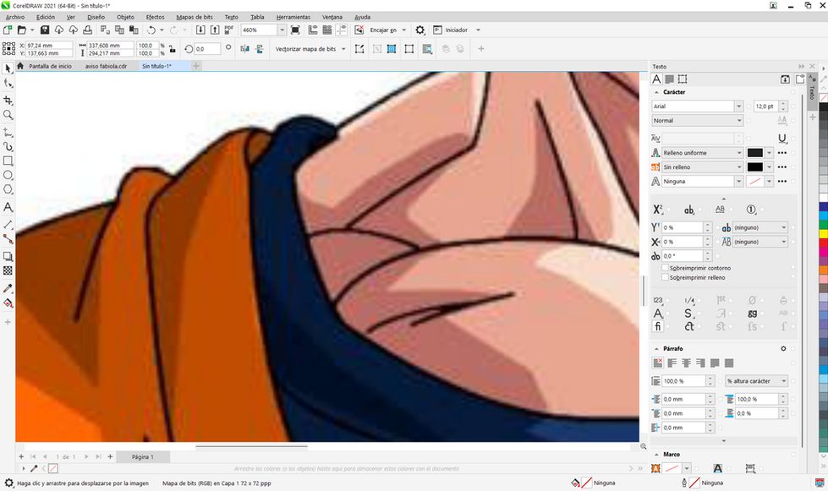Click the red swatch in color palette
Viewport: 828px width, 491px height.
tap(823, 243)
